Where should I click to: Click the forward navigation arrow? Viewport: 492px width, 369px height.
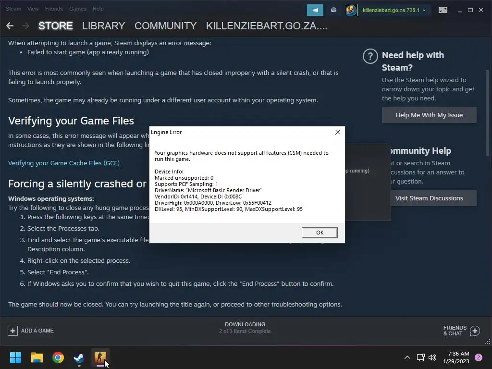coord(26,26)
